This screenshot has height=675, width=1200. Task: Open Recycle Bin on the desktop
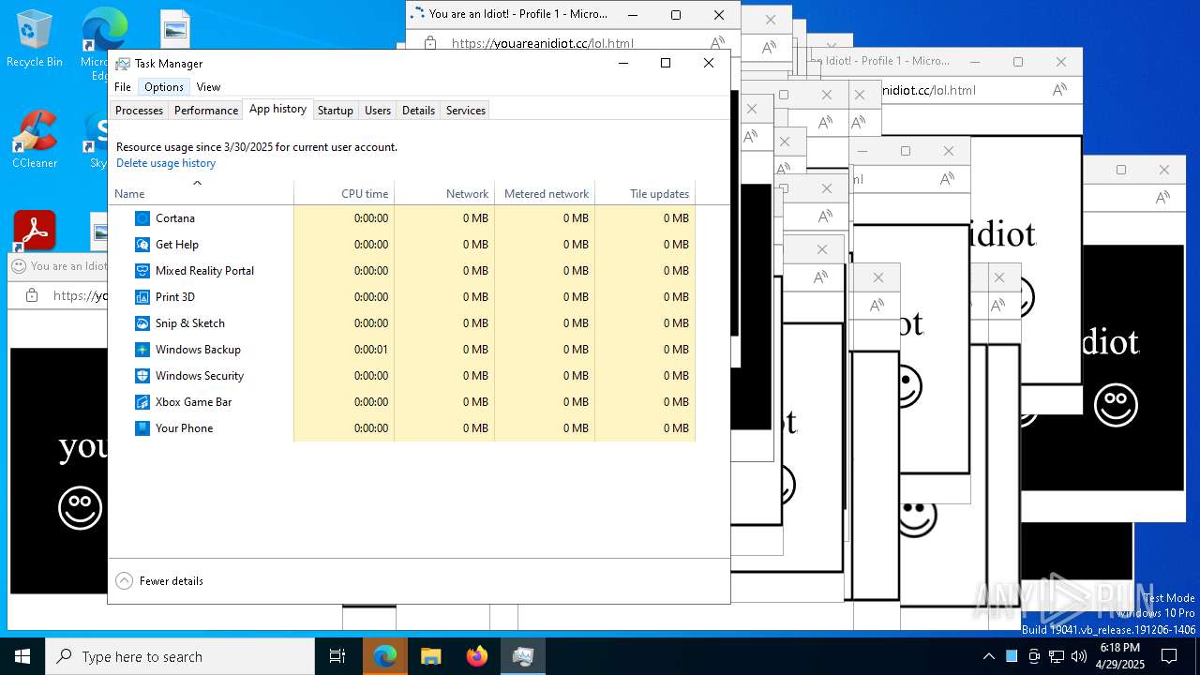coord(35,37)
